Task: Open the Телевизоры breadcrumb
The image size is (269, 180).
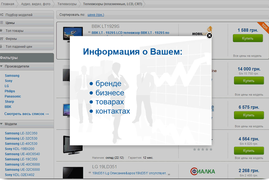Action: pos(67,4)
